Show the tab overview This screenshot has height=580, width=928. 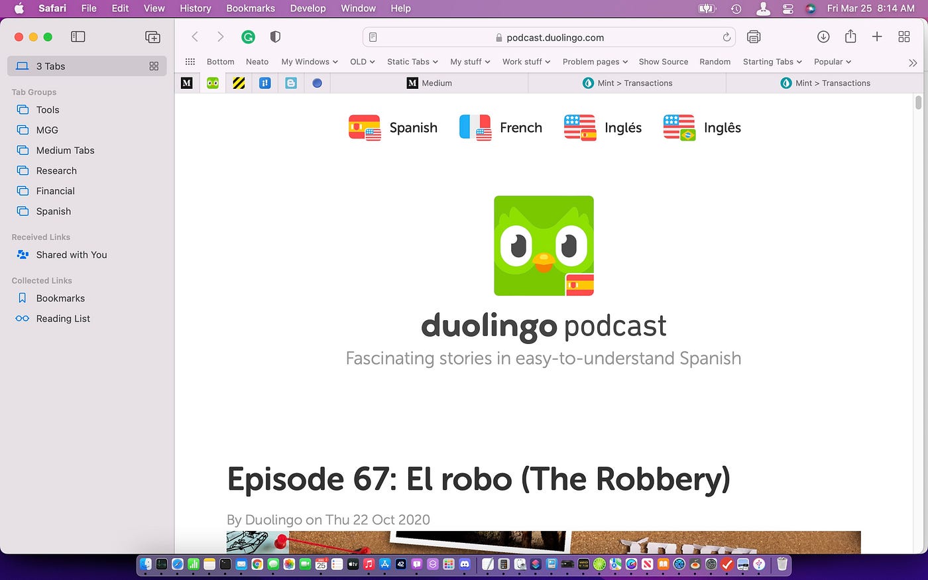(904, 37)
